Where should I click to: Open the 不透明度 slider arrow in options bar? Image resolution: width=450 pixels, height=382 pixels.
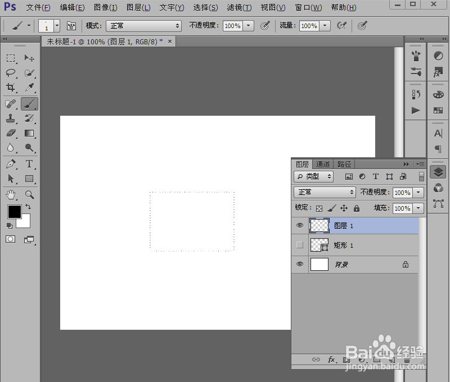[248, 26]
